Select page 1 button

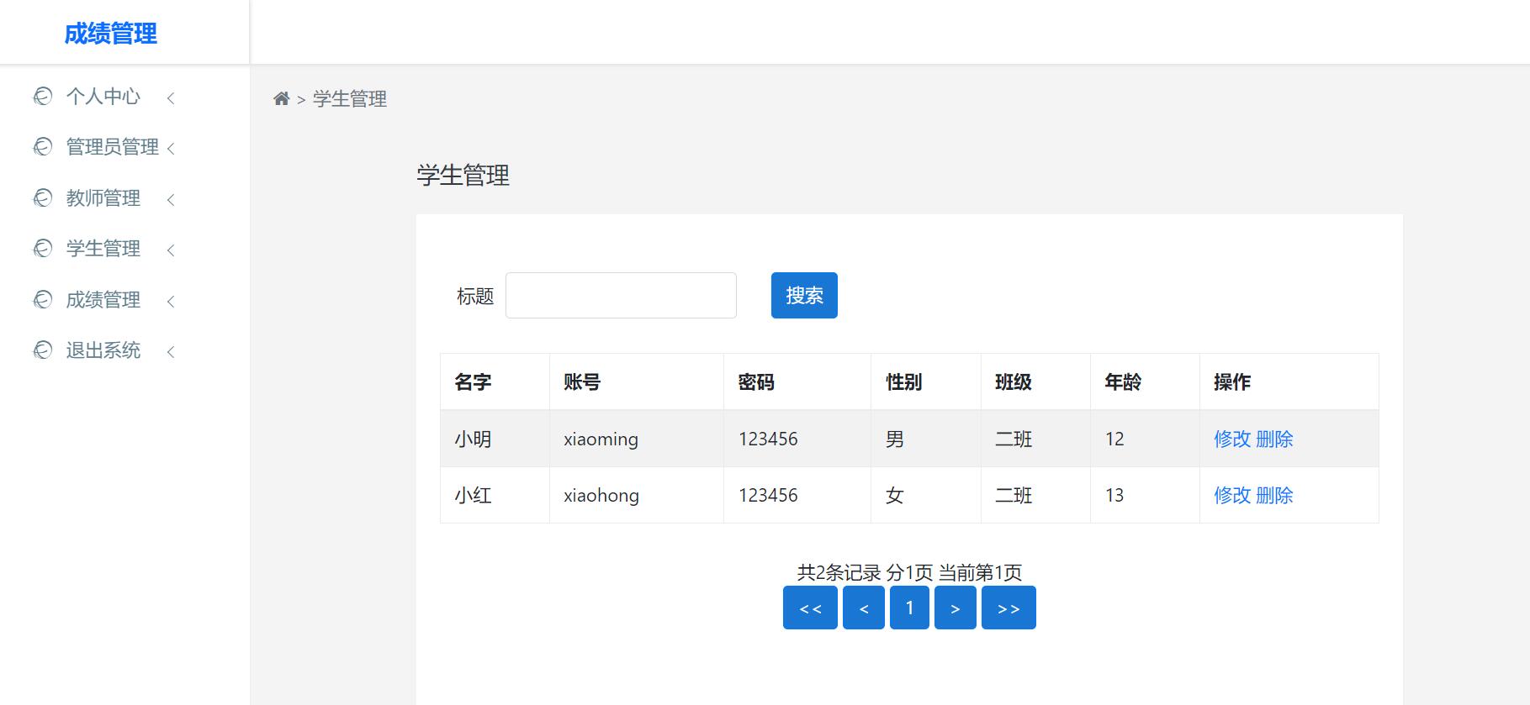(x=909, y=608)
